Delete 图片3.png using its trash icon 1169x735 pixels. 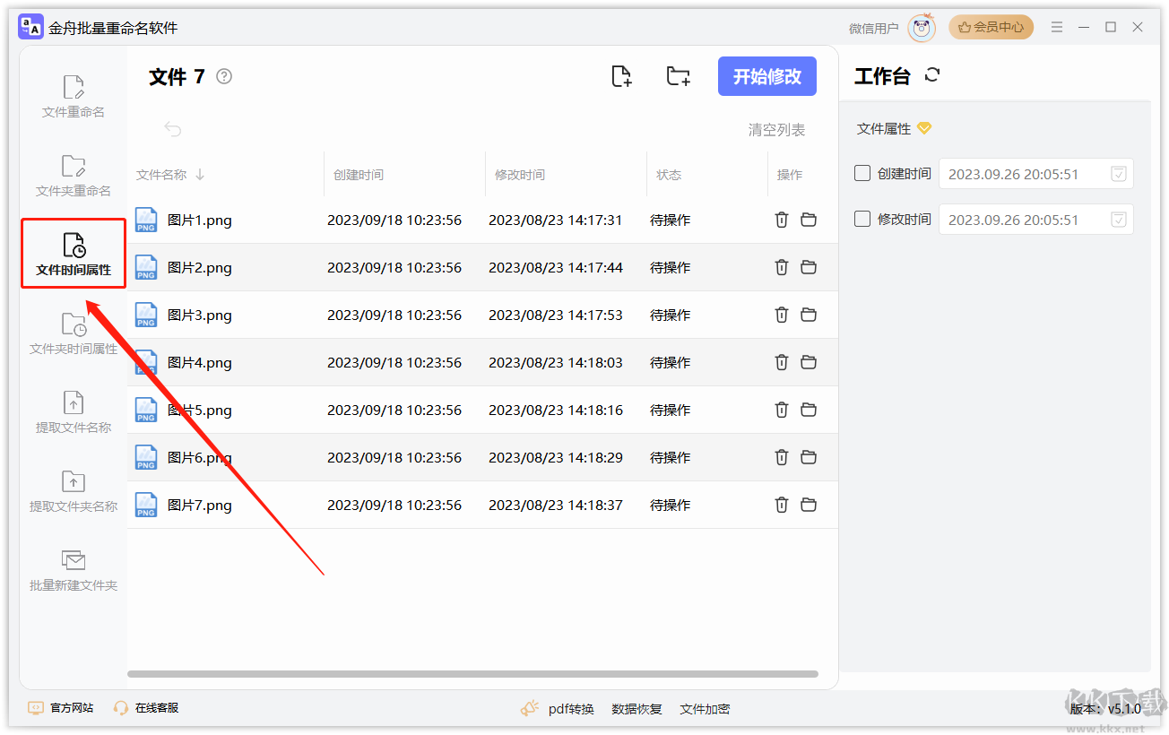pos(781,315)
